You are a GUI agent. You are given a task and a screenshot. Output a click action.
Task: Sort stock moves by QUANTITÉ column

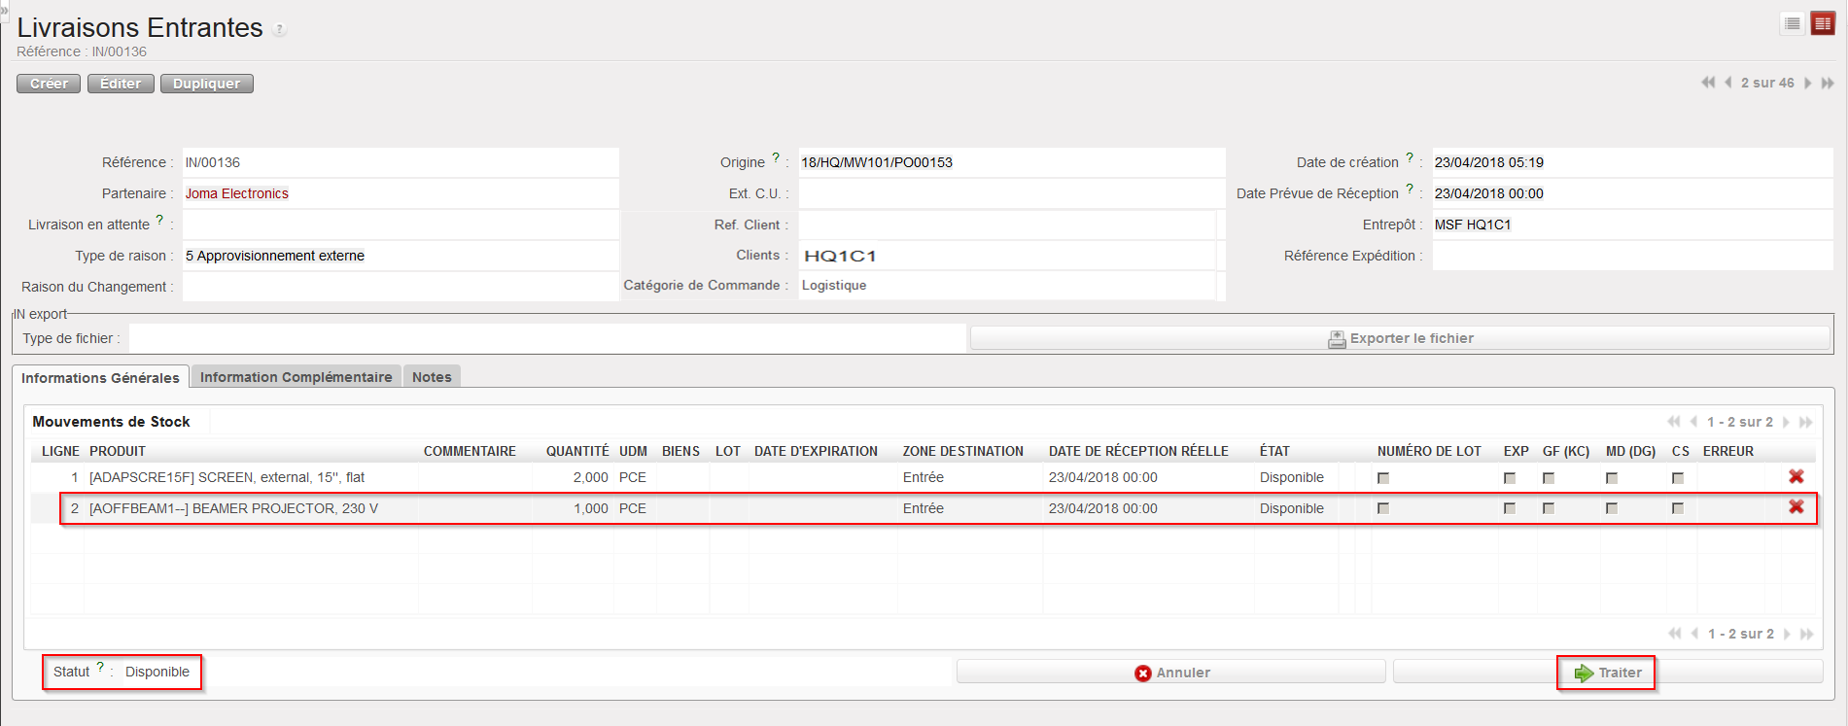click(x=576, y=451)
